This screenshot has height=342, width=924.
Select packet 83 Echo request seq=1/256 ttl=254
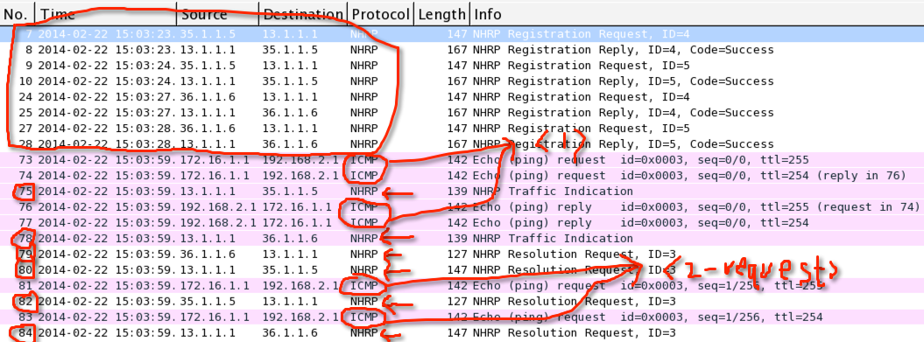coord(462,318)
